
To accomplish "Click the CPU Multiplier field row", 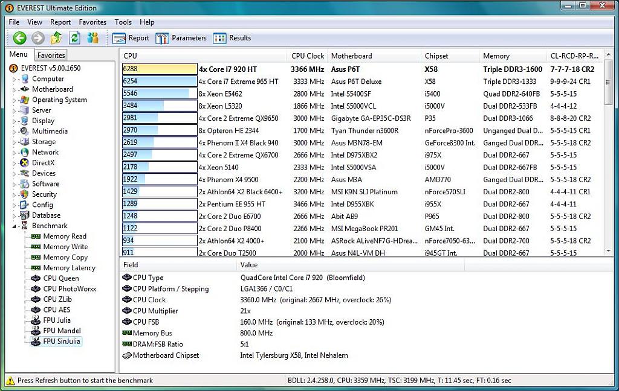I will [x=366, y=311].
